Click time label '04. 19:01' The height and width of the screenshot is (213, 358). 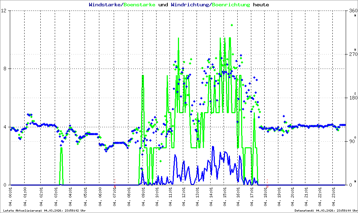(279, 197)
